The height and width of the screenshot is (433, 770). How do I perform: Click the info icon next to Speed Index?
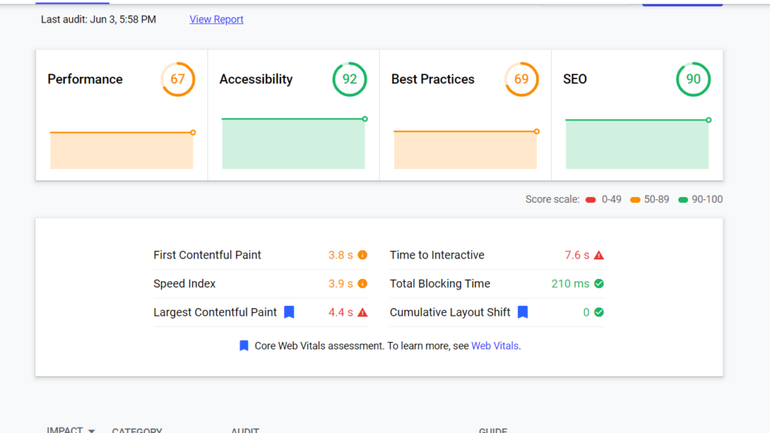pos(362,284)
